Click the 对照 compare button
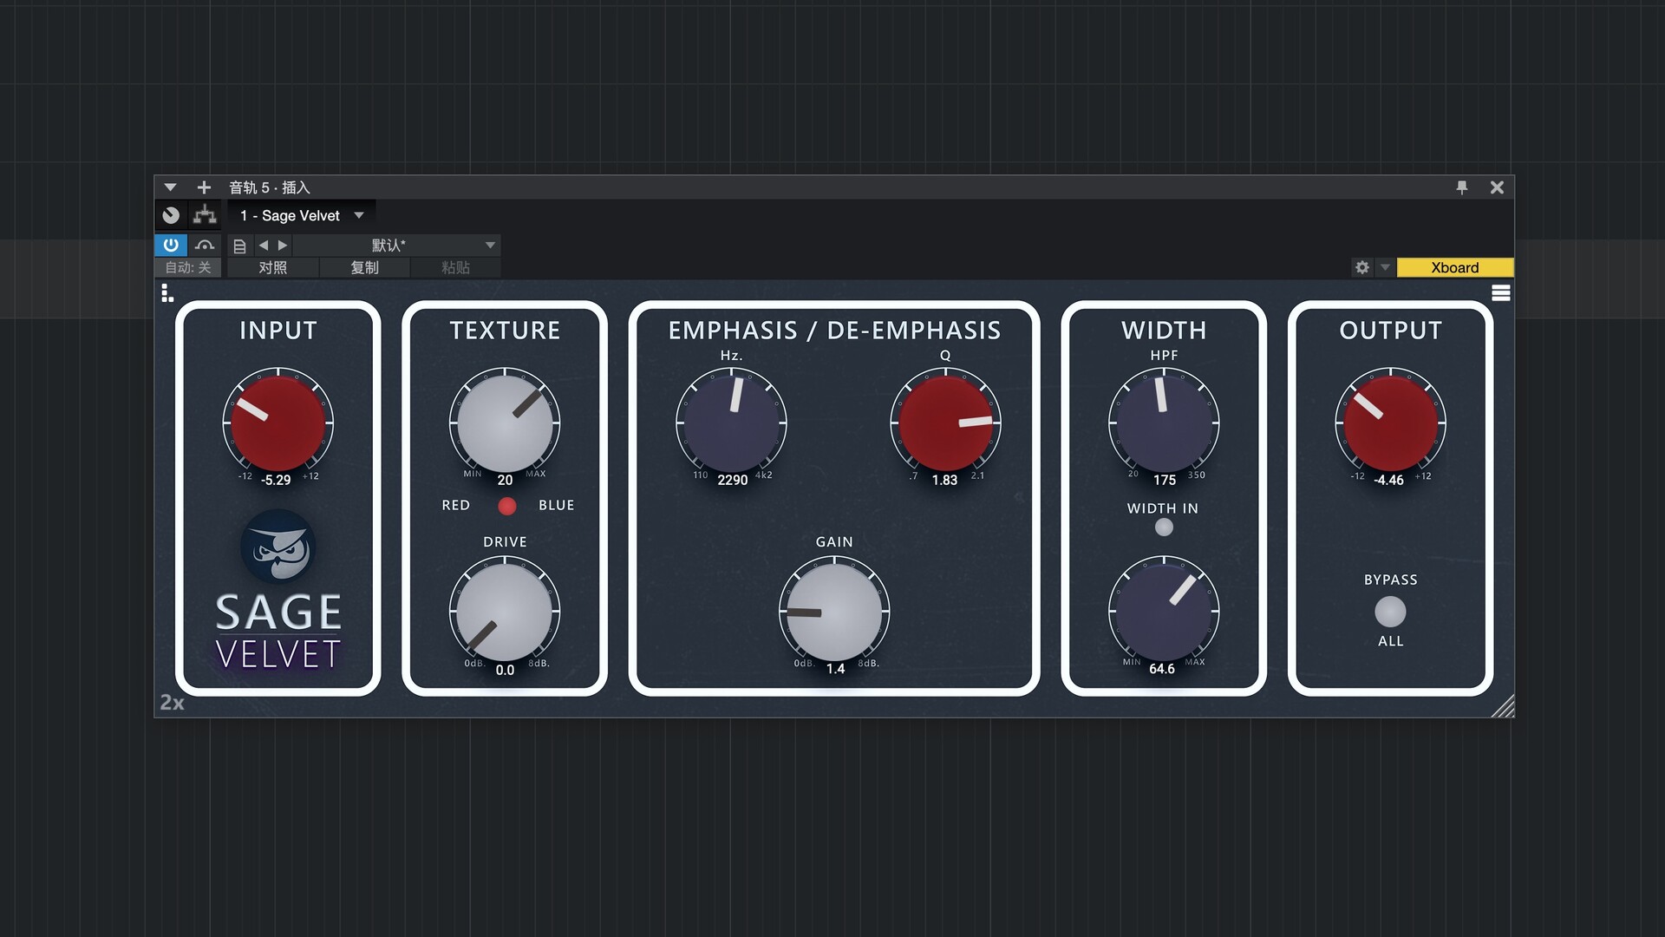The width and height of the screenshot is (1665, 937). tap(272, 267)
